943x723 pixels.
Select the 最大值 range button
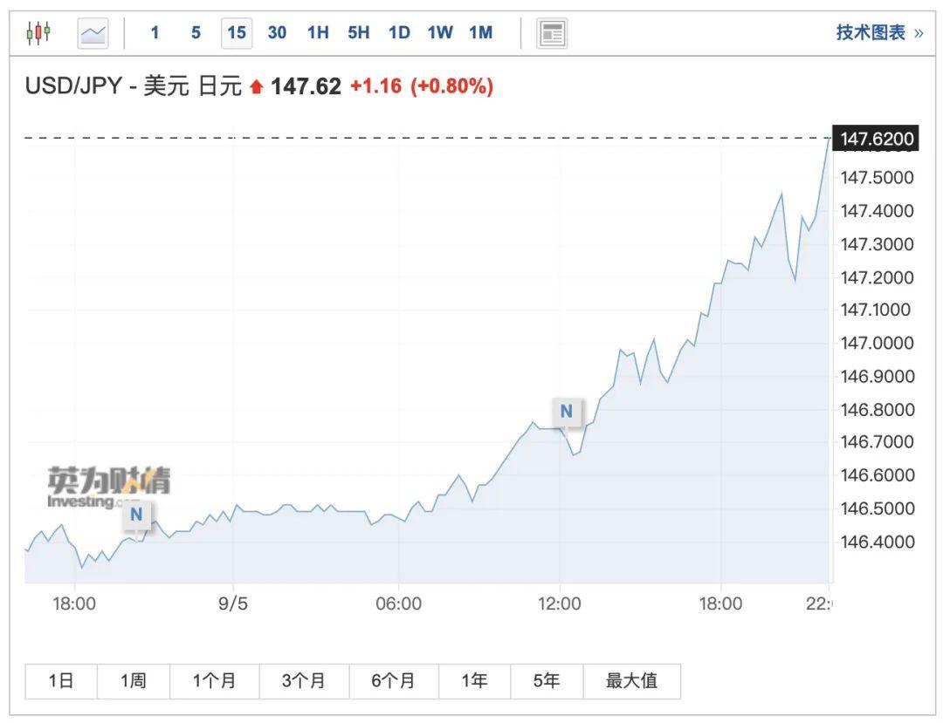[x=631, y=681]
